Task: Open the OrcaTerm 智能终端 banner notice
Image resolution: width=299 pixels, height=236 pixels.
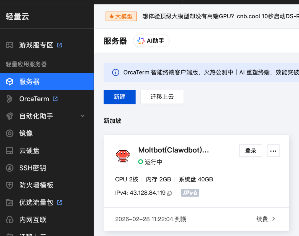Action: [x=211, y=72]
